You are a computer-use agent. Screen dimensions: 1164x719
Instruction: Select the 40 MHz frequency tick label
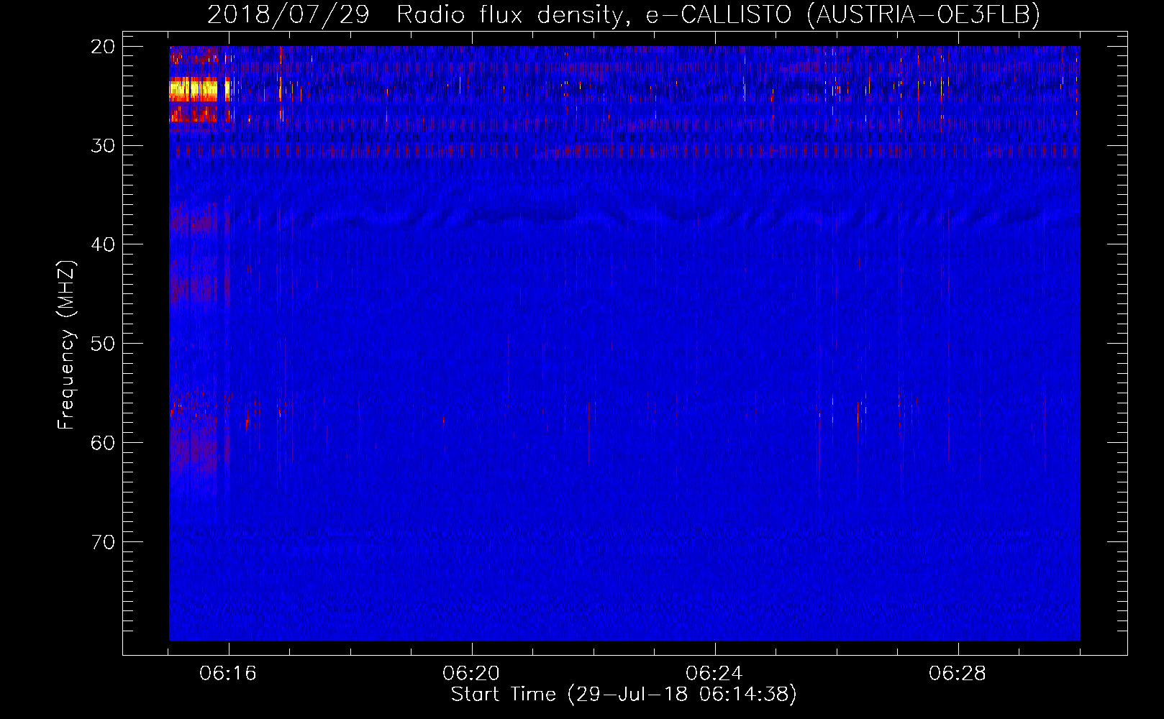(x=103, y=244)
